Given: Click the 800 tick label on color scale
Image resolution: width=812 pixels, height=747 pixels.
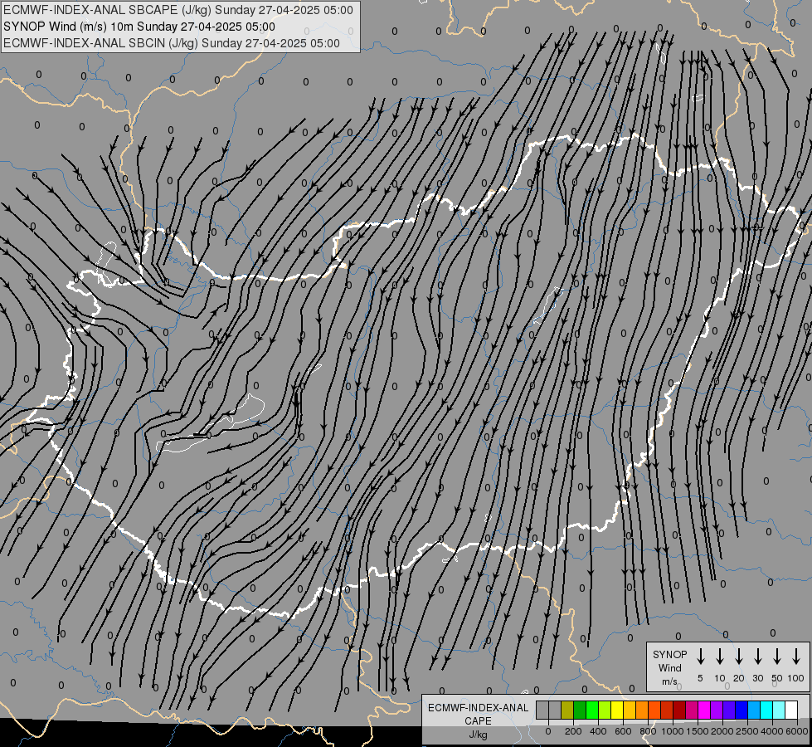Looking at the screenshot, I should click(648, 731).
